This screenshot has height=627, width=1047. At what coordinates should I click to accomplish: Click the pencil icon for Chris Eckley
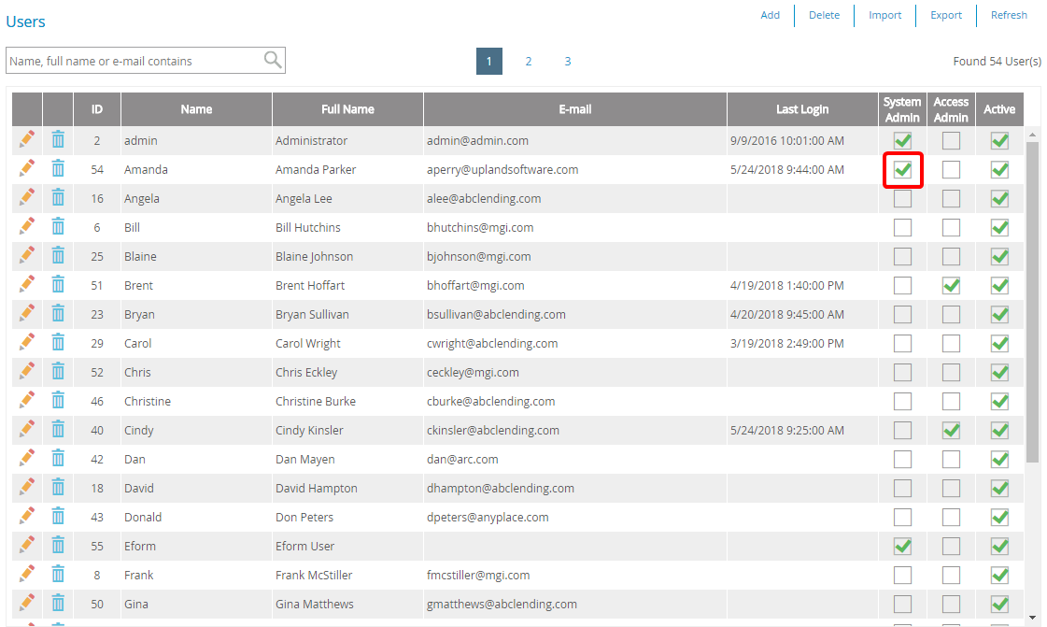pyautogui.click(x=27, y=371)
